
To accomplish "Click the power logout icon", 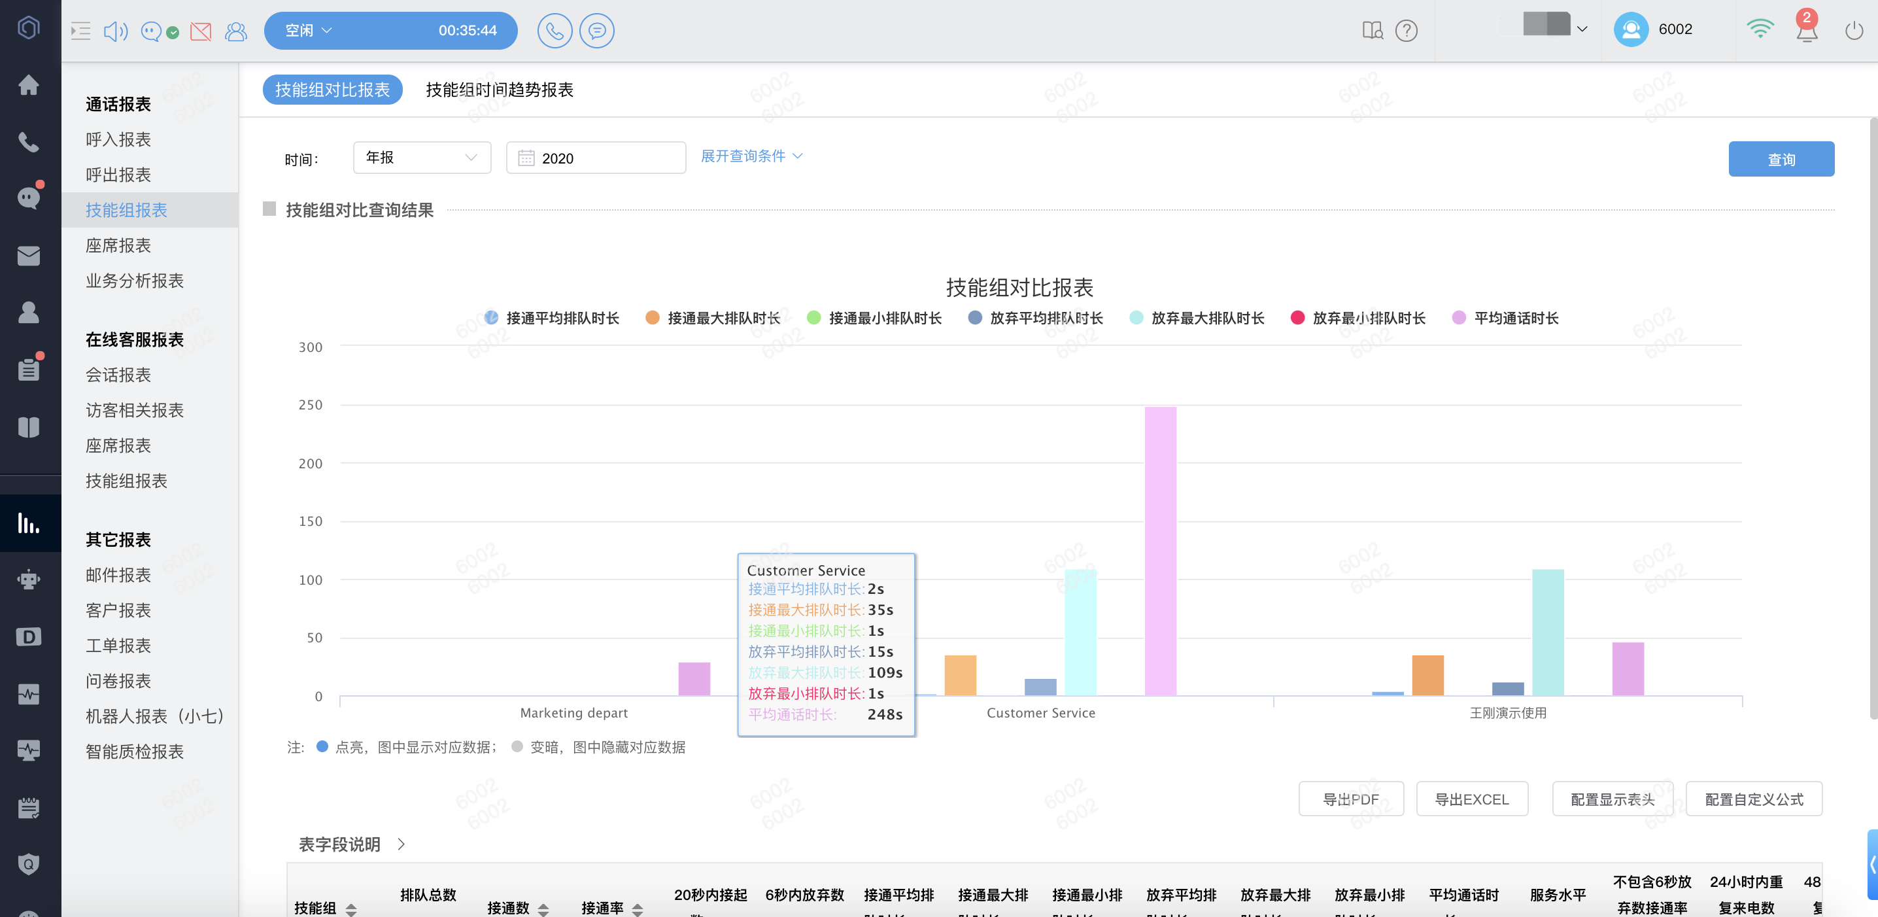I will (1854, 31).
